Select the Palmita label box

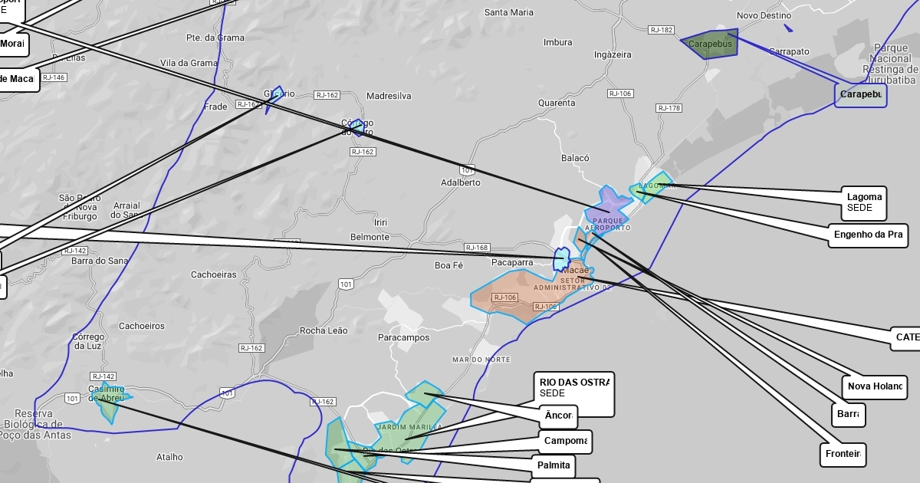[x=553, y=465]
